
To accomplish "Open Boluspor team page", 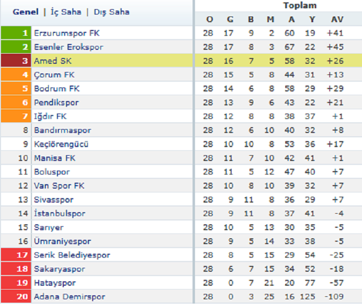I will click(52, 172).
